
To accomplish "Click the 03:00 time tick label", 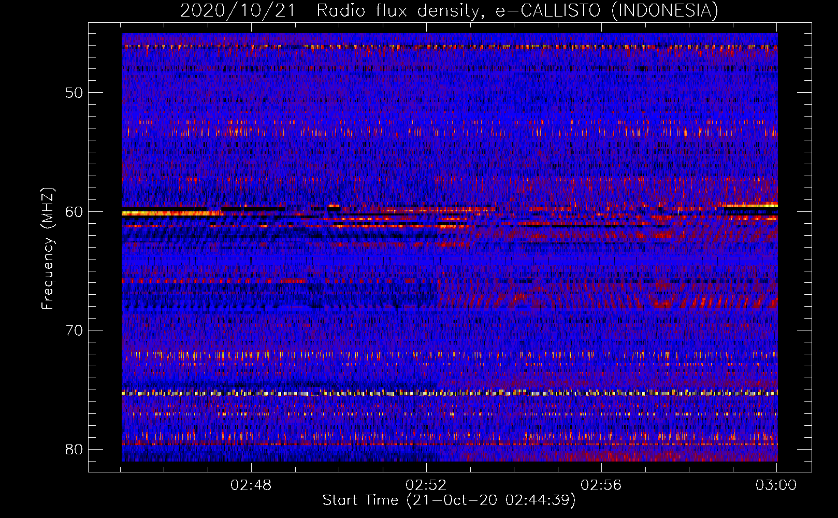I will pos(776,485).
